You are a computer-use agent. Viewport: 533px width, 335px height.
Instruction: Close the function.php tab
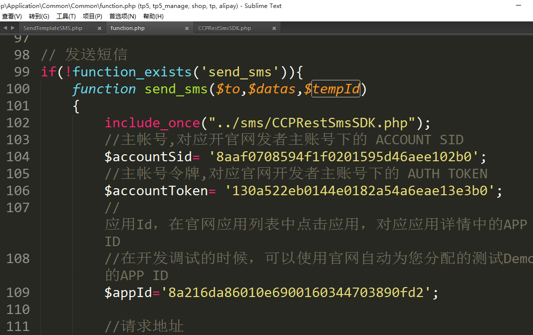(x=186, y=28)
